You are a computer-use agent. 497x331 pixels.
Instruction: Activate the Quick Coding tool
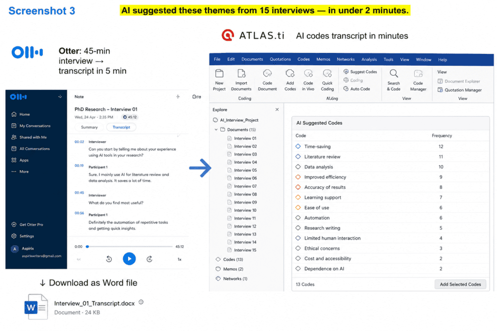(327, 80)
